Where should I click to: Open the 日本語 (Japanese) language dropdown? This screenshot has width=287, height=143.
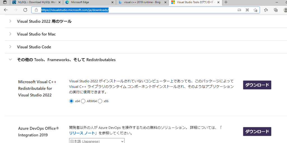tap(97, 141)
